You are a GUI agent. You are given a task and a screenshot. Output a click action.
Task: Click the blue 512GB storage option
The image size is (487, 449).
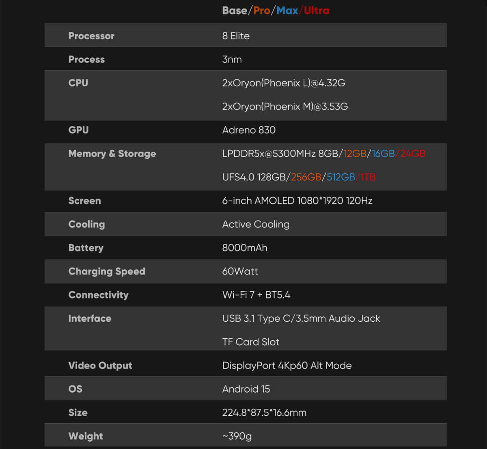coord(341,177)
